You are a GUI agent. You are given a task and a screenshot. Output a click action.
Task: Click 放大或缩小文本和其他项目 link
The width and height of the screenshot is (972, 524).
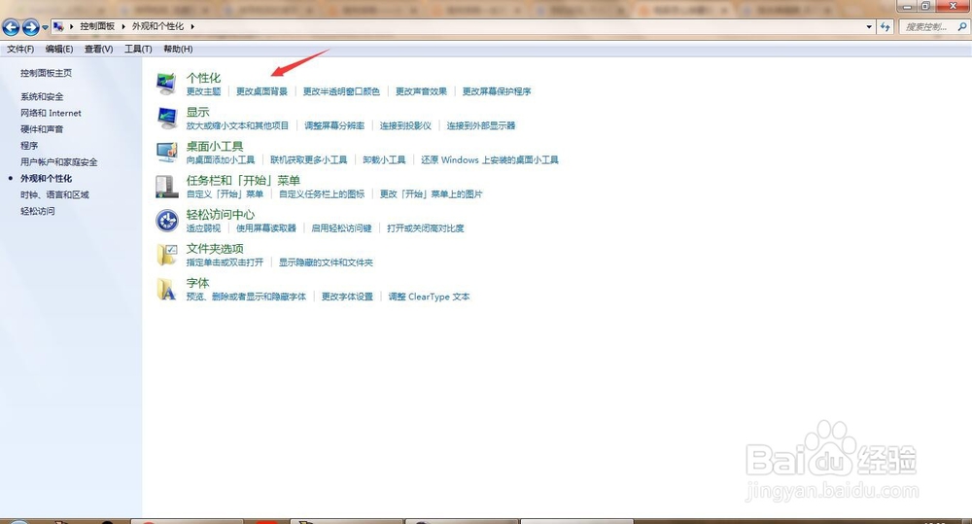click(x=237, y=125)
